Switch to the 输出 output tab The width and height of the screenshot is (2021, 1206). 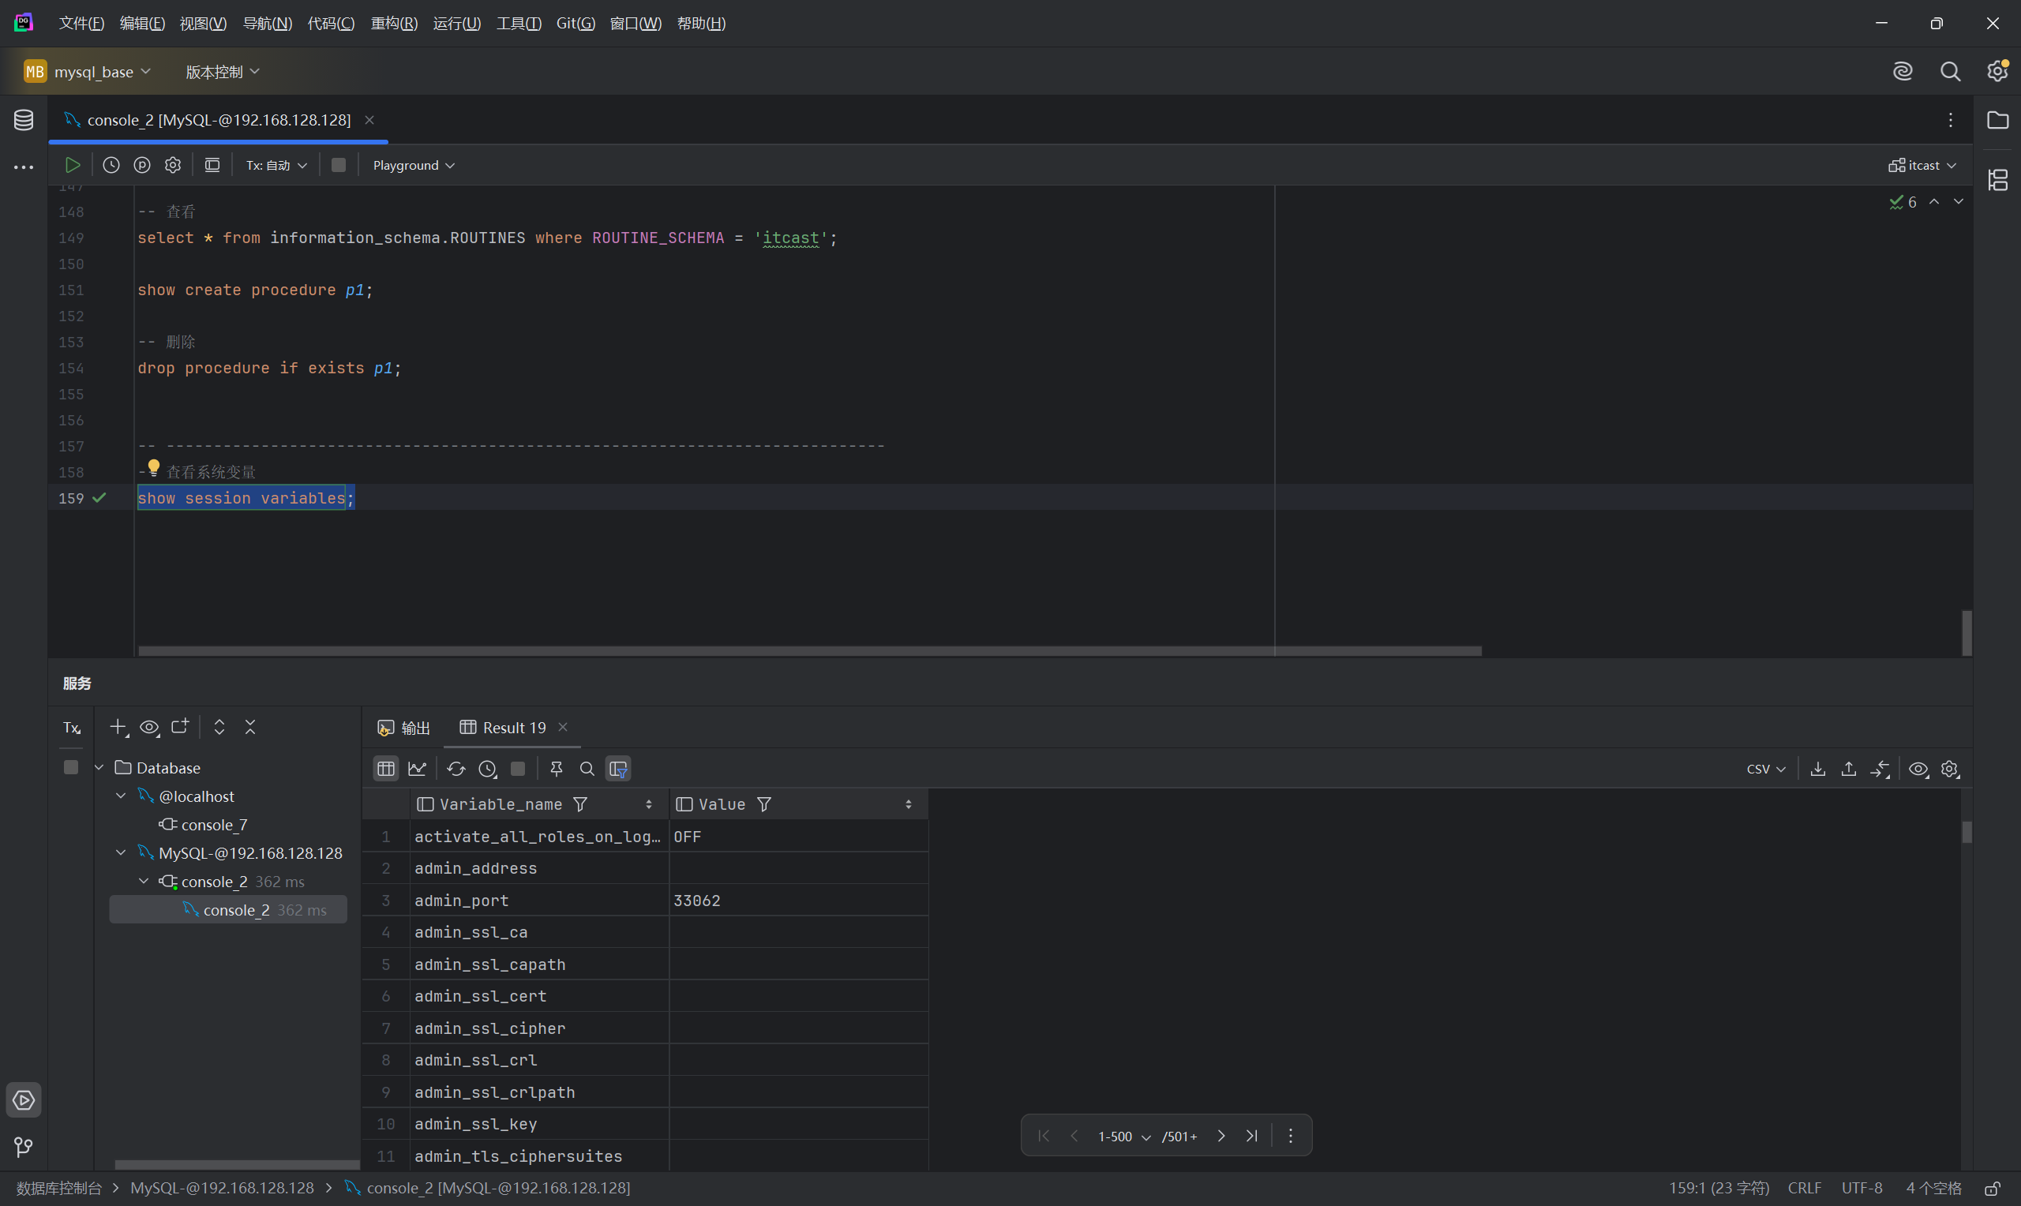click(x=405, y=728)
